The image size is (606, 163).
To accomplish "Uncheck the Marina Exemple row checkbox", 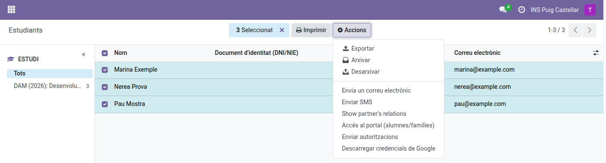I will (x=105, y=70).
